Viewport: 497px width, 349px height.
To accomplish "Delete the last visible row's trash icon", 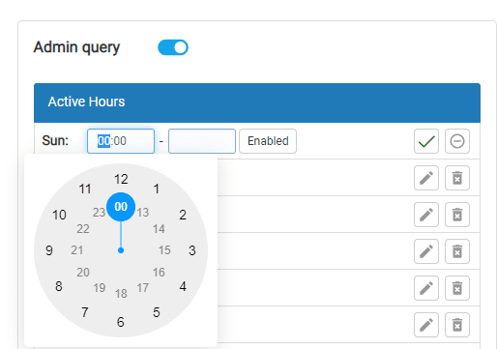I will 457,325.
